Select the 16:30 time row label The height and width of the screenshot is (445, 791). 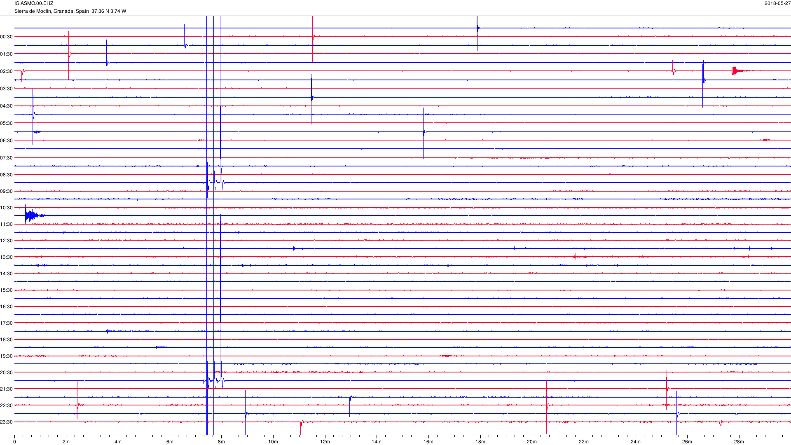pyautogui.click(x=7, y=307)
